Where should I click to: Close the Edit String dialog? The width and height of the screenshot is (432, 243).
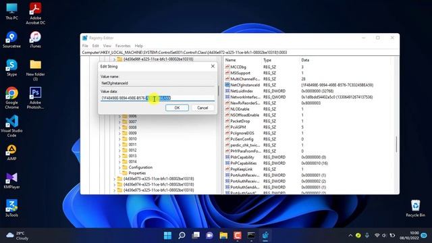pos(213,66)
